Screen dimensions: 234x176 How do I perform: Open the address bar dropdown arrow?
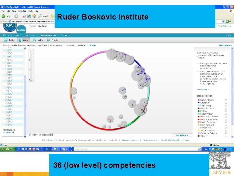(223, 22)
